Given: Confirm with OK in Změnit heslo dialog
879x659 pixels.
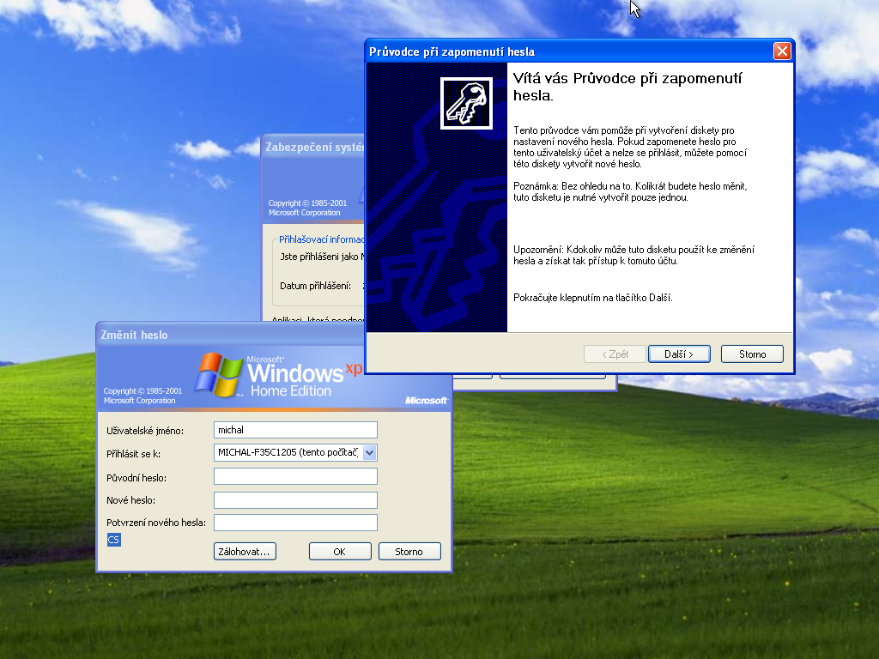Looking at the screenshot, I should click(x=340, y=552).
